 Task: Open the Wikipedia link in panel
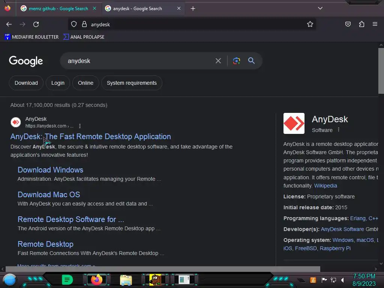point(325,186)
